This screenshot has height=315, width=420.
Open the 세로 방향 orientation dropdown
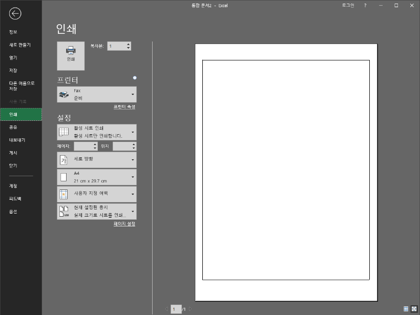97,160
